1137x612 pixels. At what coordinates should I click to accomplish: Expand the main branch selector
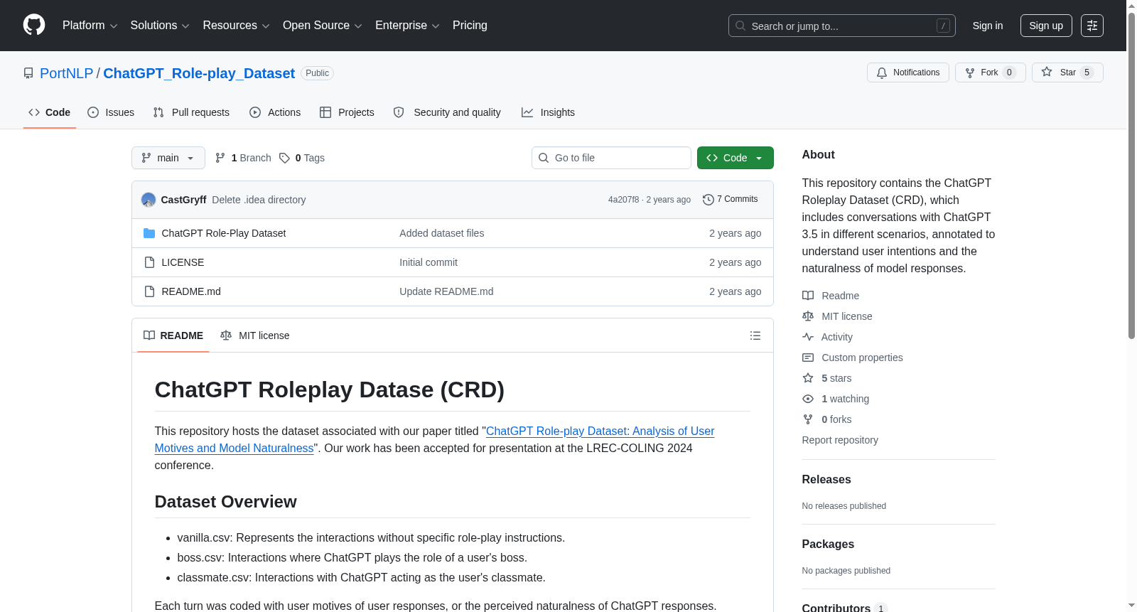[168, 158]
